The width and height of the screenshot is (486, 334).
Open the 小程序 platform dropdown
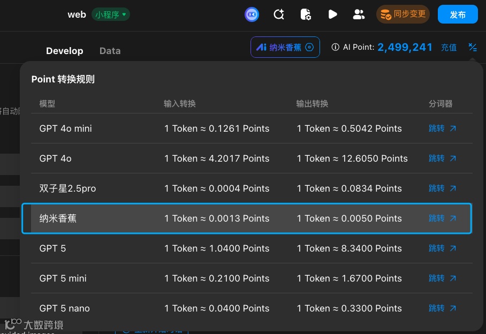111,14
